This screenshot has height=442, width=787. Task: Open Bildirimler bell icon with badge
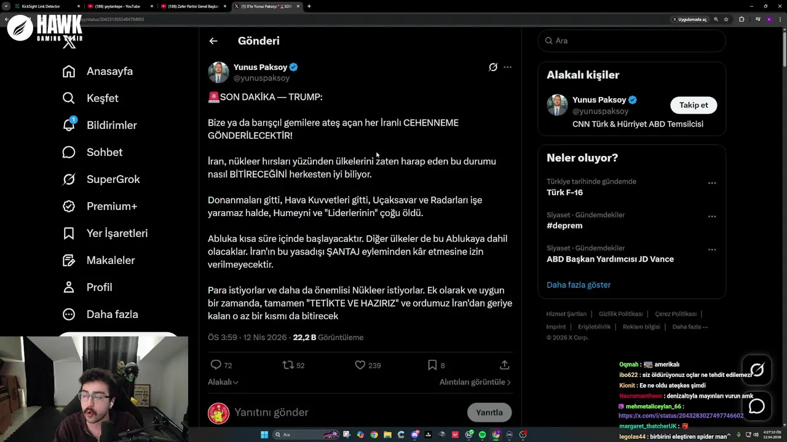tap(69, 125)
